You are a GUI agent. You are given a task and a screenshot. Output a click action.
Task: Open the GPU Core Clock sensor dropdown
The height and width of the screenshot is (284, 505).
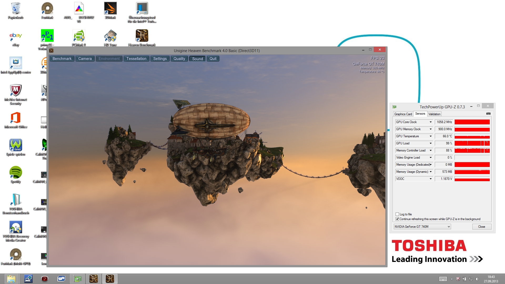pos(431,122)
